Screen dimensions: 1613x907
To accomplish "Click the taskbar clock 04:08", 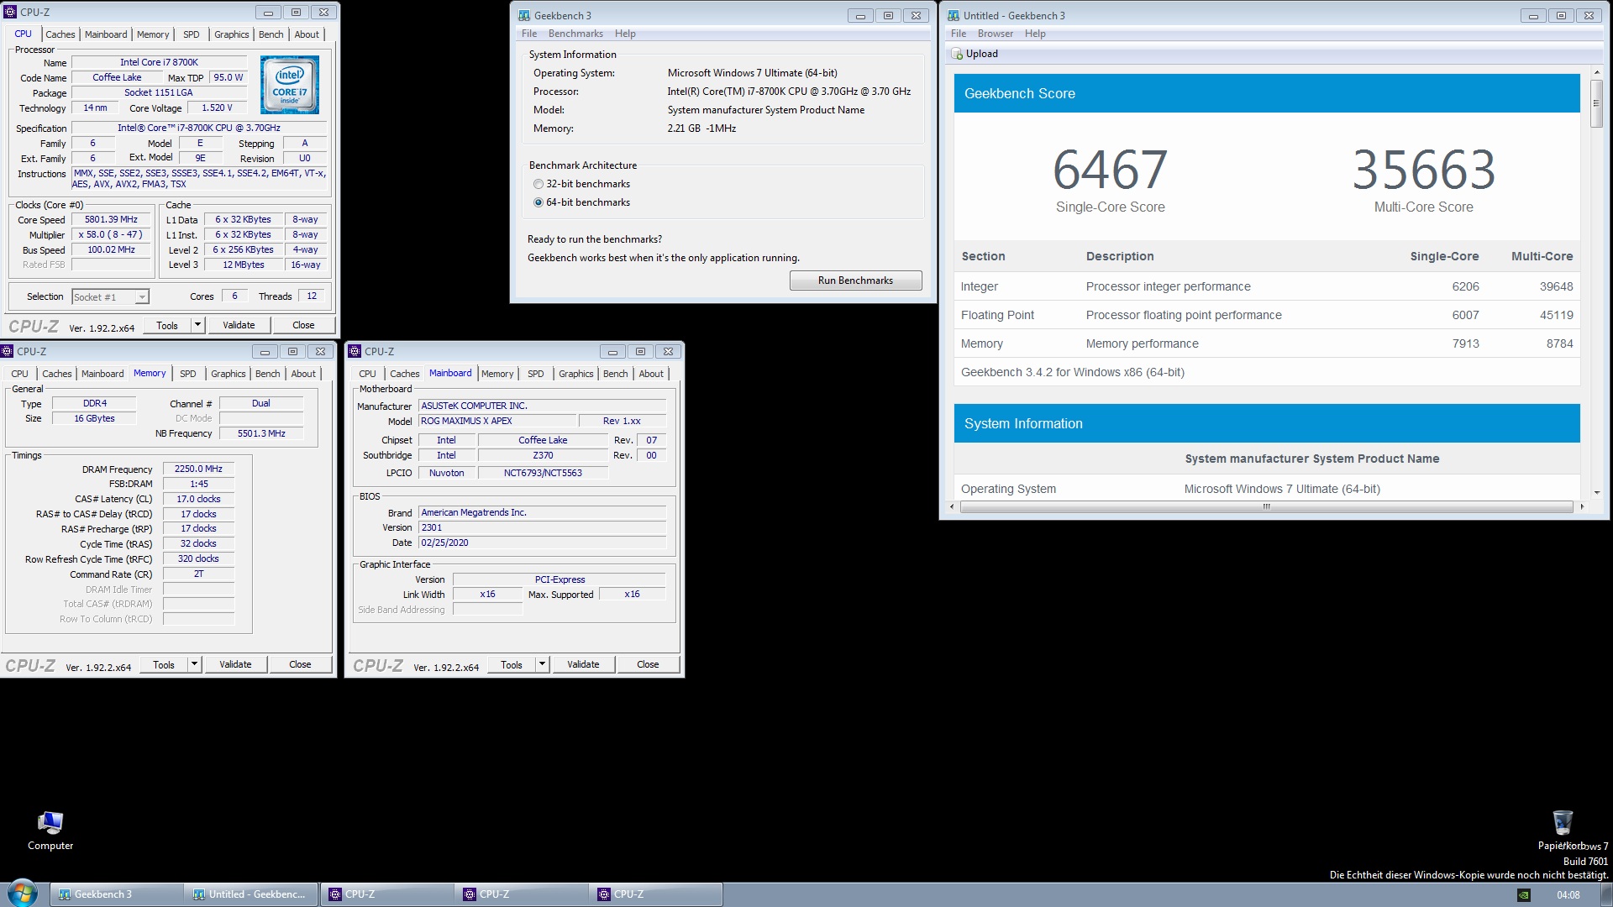I will coord(1568,895).
